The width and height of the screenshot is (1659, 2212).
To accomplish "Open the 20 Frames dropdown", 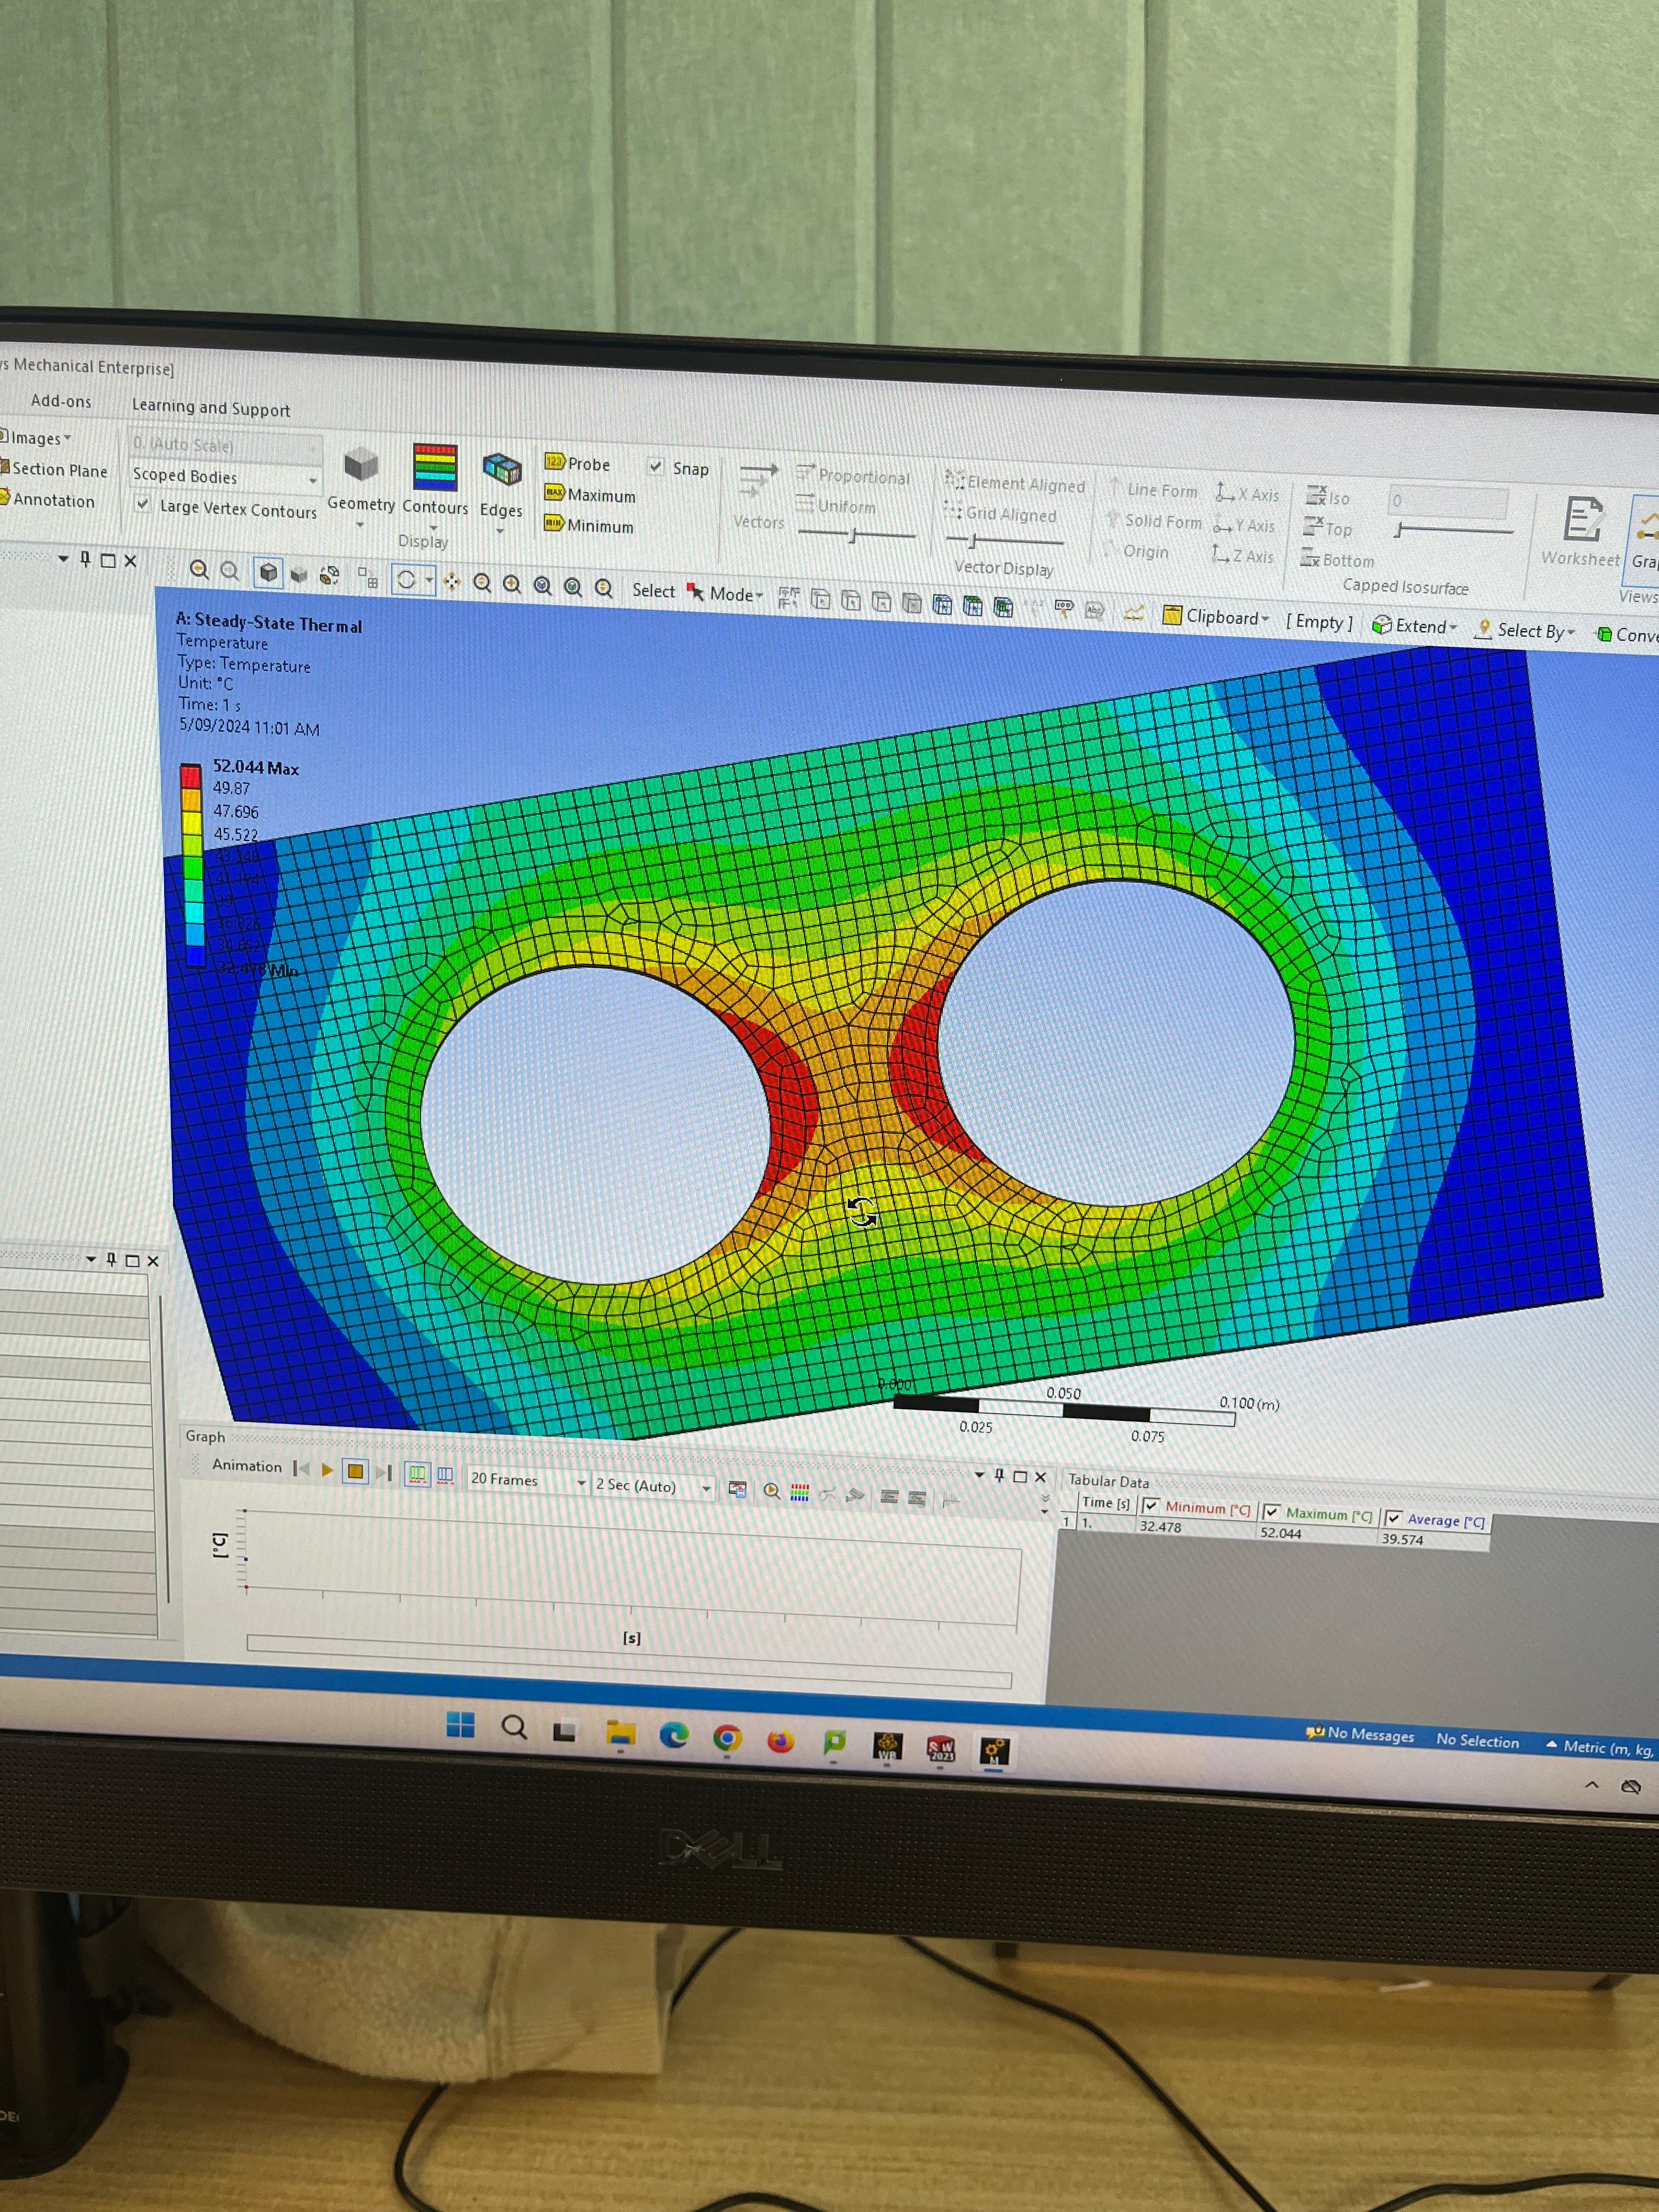I will pyautogui.click(x=527, y=1480).
